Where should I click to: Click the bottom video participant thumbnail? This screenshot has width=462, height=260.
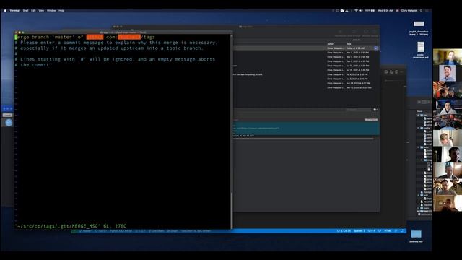click(448, 203)
